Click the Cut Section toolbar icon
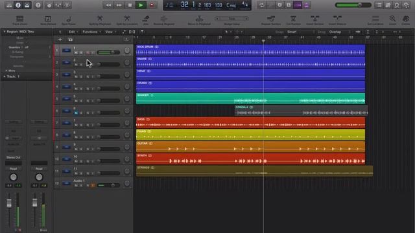The width and height of the screenshot is (415, 233). [x=293, y=18]
